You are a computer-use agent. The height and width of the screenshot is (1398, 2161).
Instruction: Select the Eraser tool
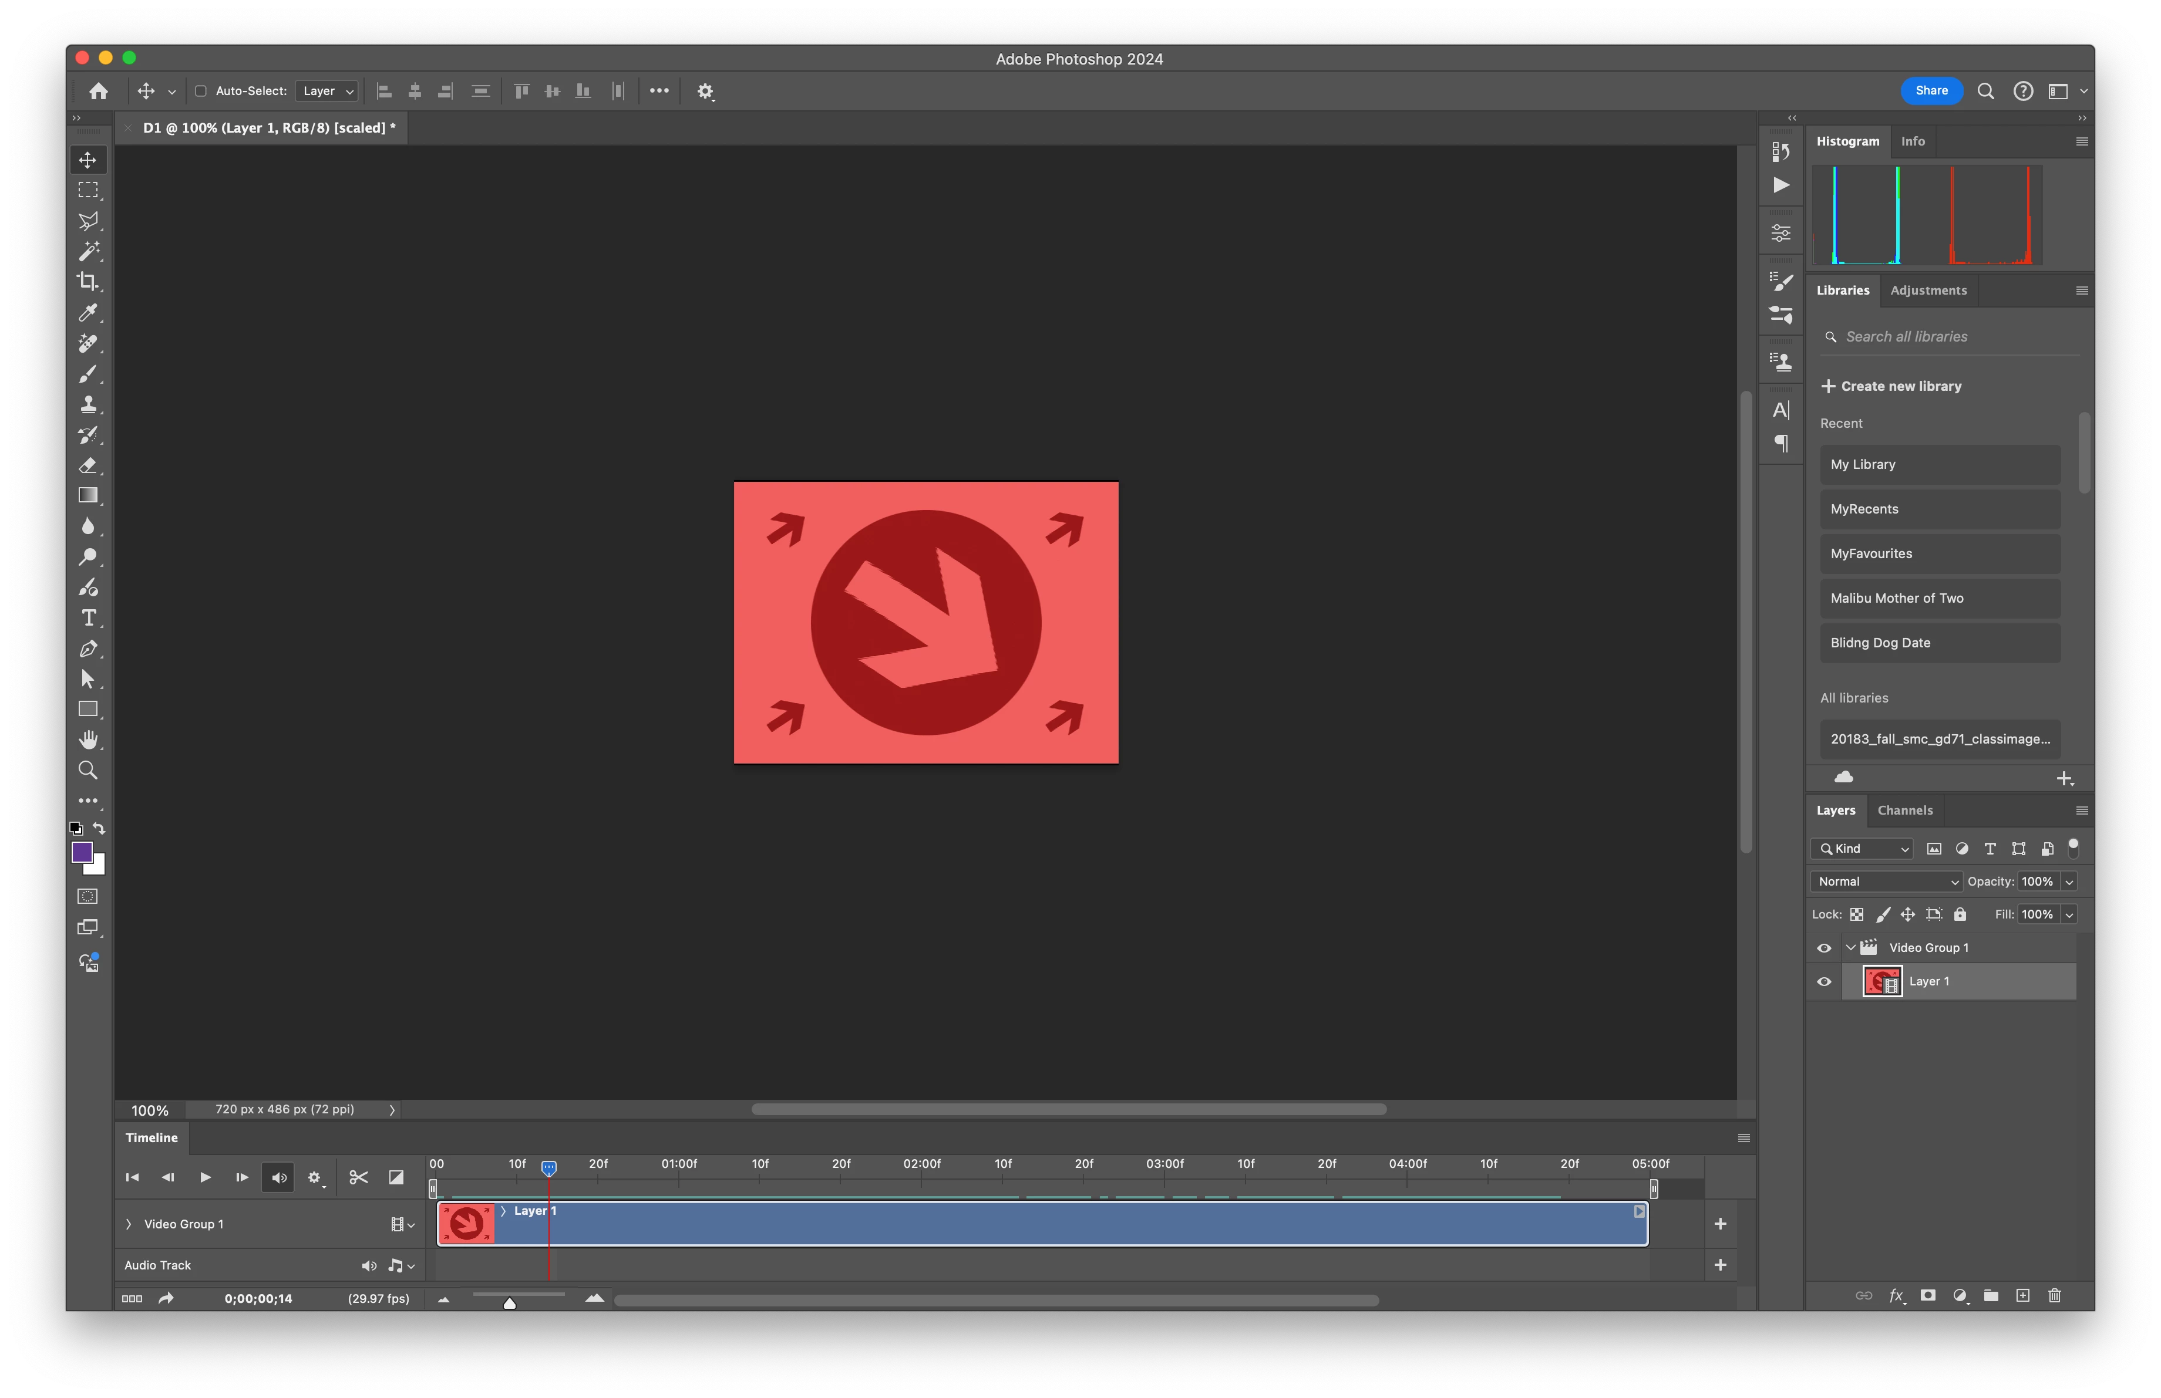[x=88, y=465]
